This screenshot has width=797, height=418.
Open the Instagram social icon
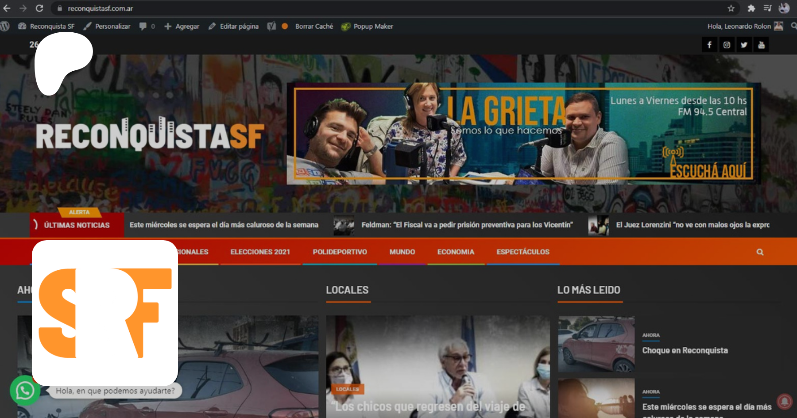pos(727,45)
